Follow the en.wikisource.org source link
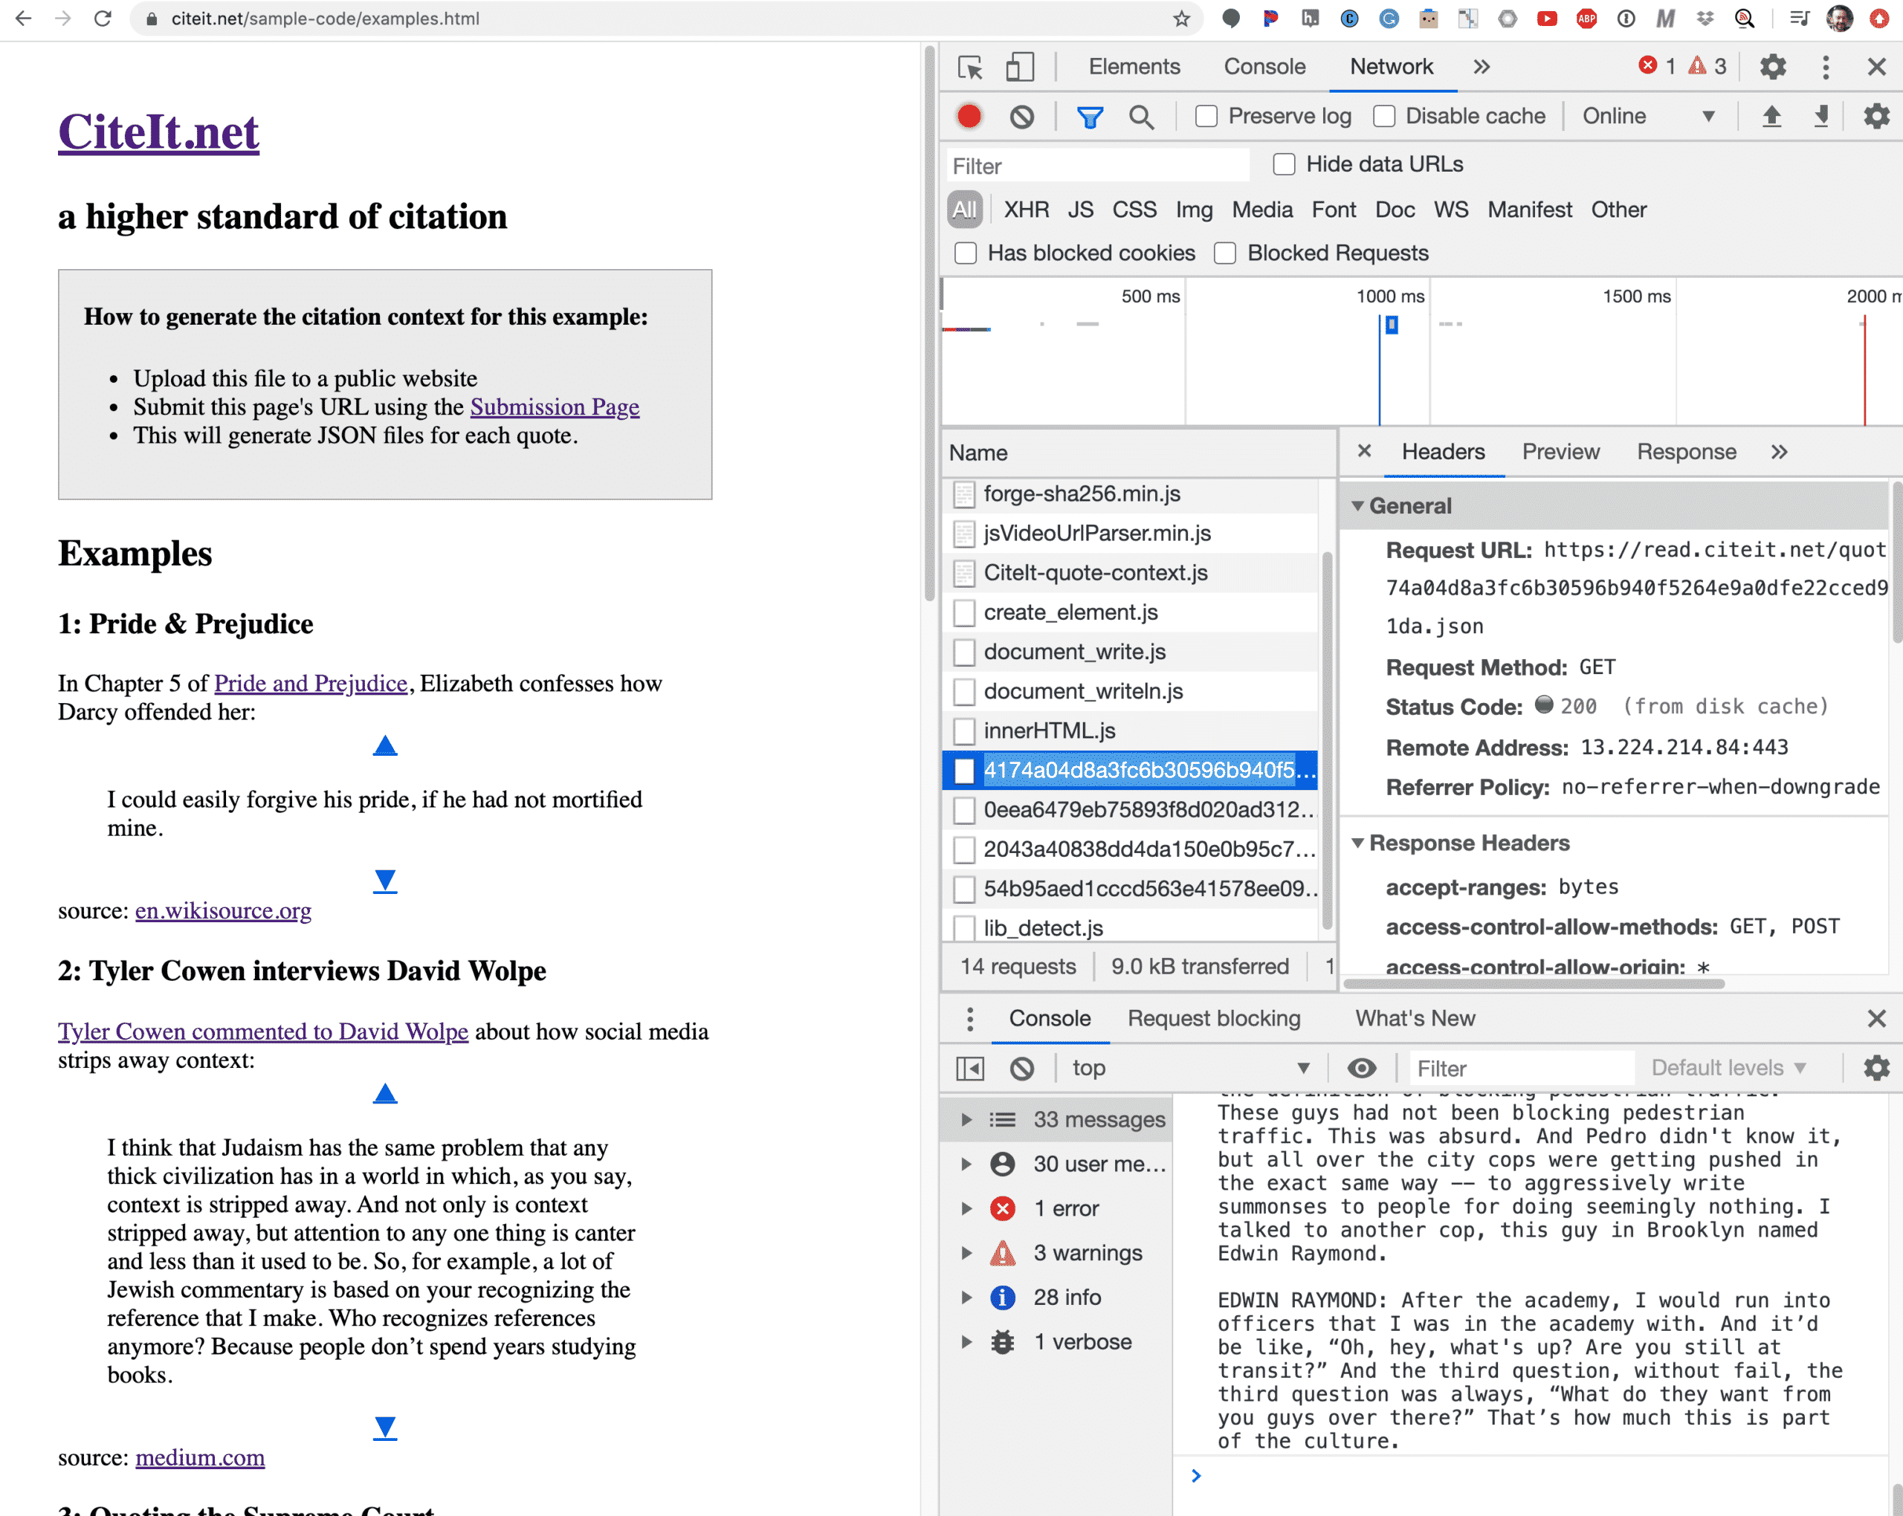Screen dimensions: 1903x1516 click(x=223, y=912)
